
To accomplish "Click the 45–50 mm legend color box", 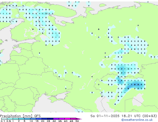I will pyautogui.click(x=73, y=119).
